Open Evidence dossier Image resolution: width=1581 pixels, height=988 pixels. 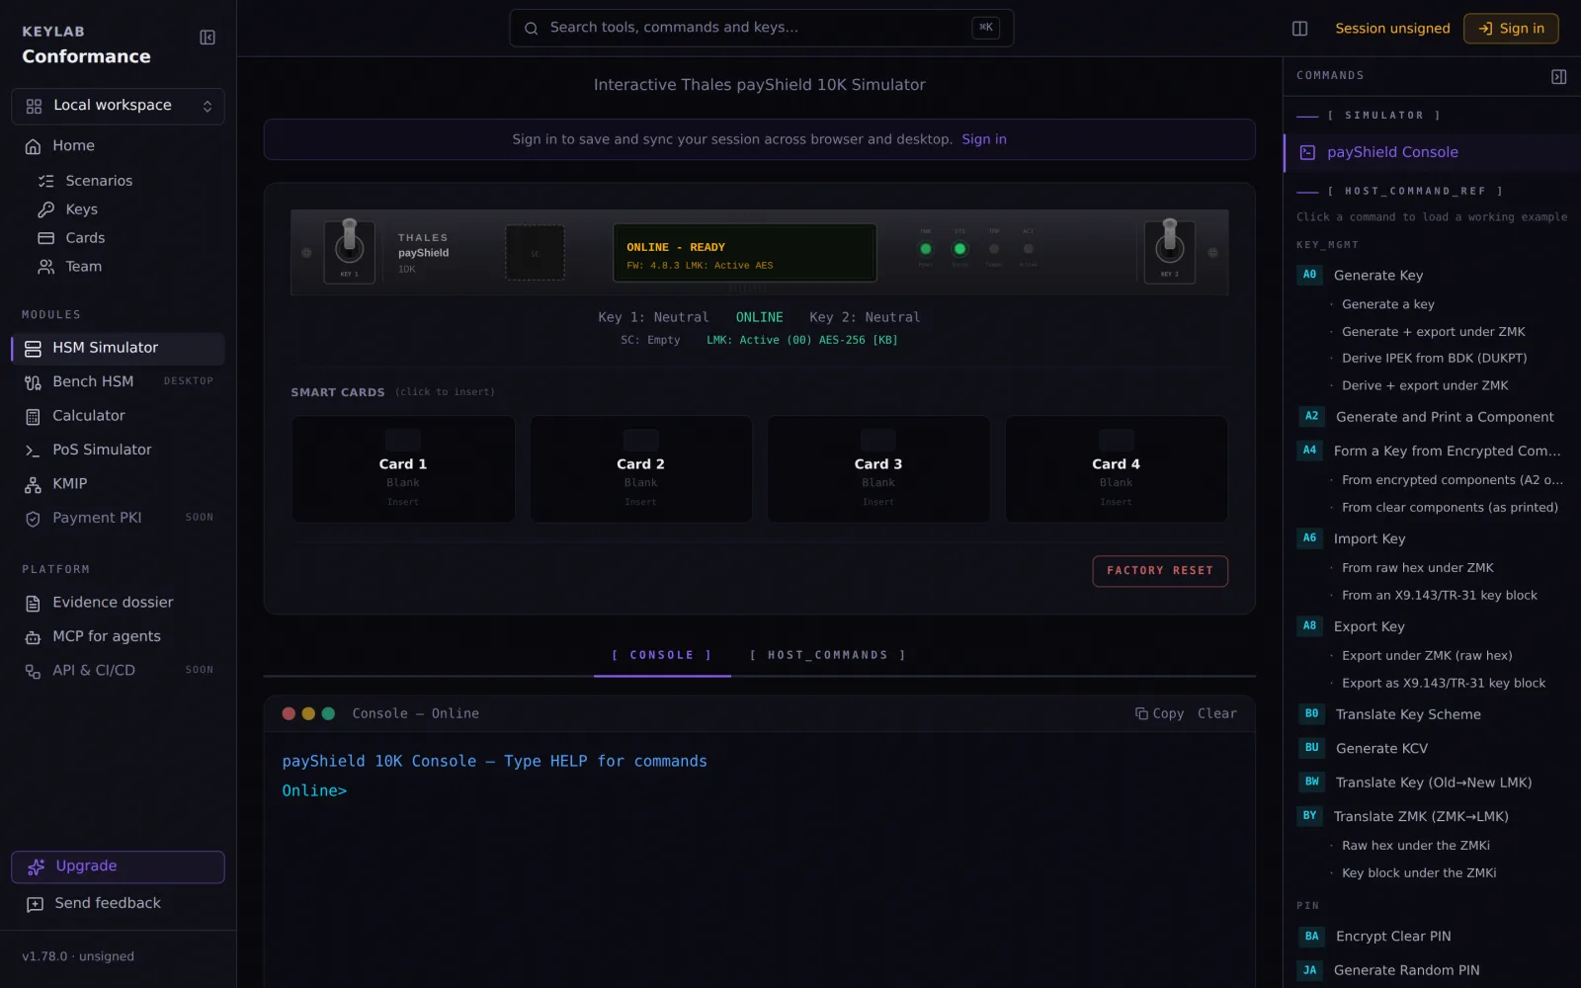118,603
